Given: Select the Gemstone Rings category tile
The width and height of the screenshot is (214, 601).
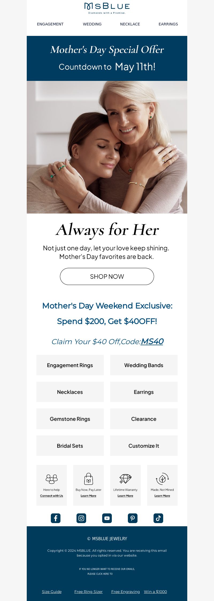Looking at the screenshot, I should (70, 419).
